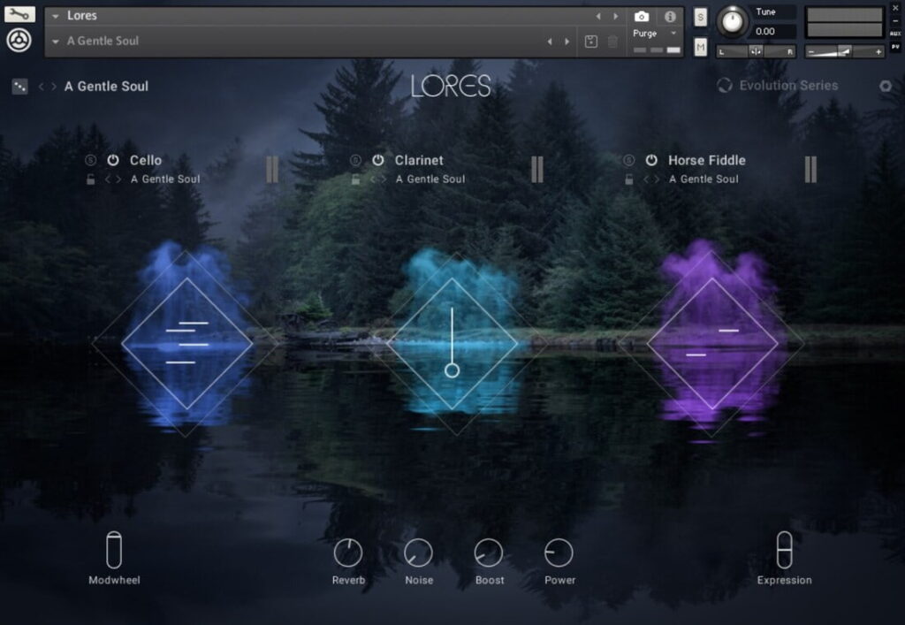Select next Horse Fiddle preset arrow
This screenshot has height=625, width=905.
[x=658, y=179]
